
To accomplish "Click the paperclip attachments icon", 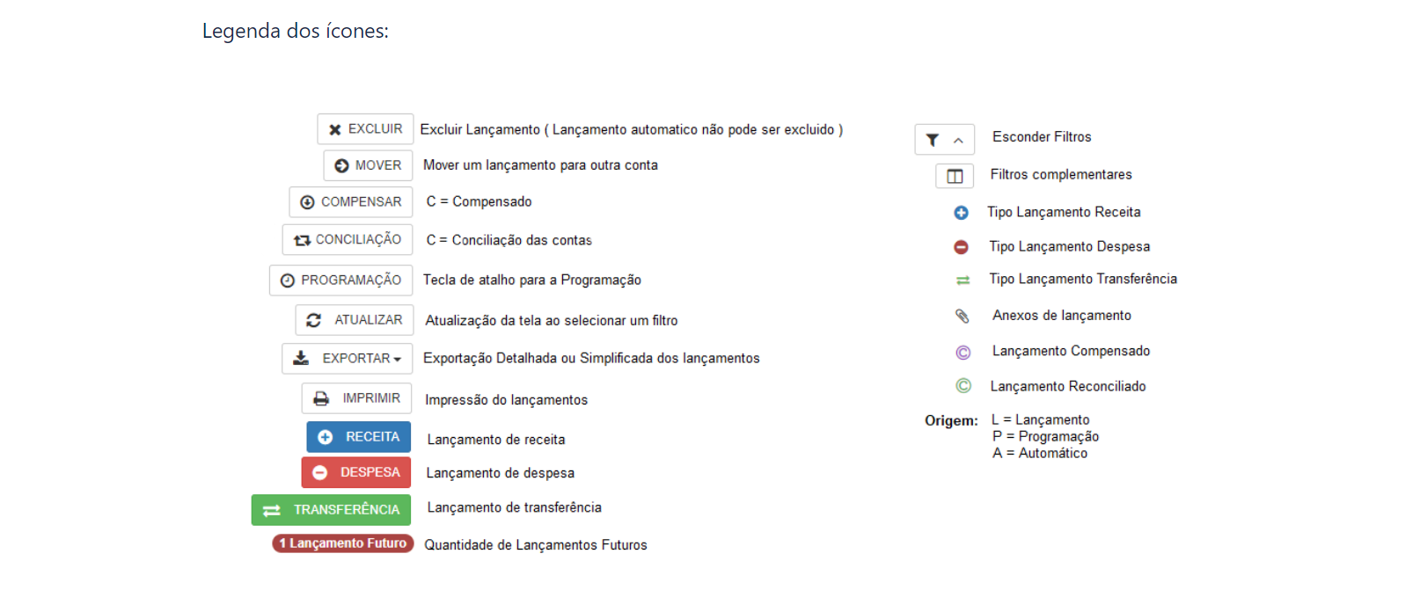I will click(963, 316).
